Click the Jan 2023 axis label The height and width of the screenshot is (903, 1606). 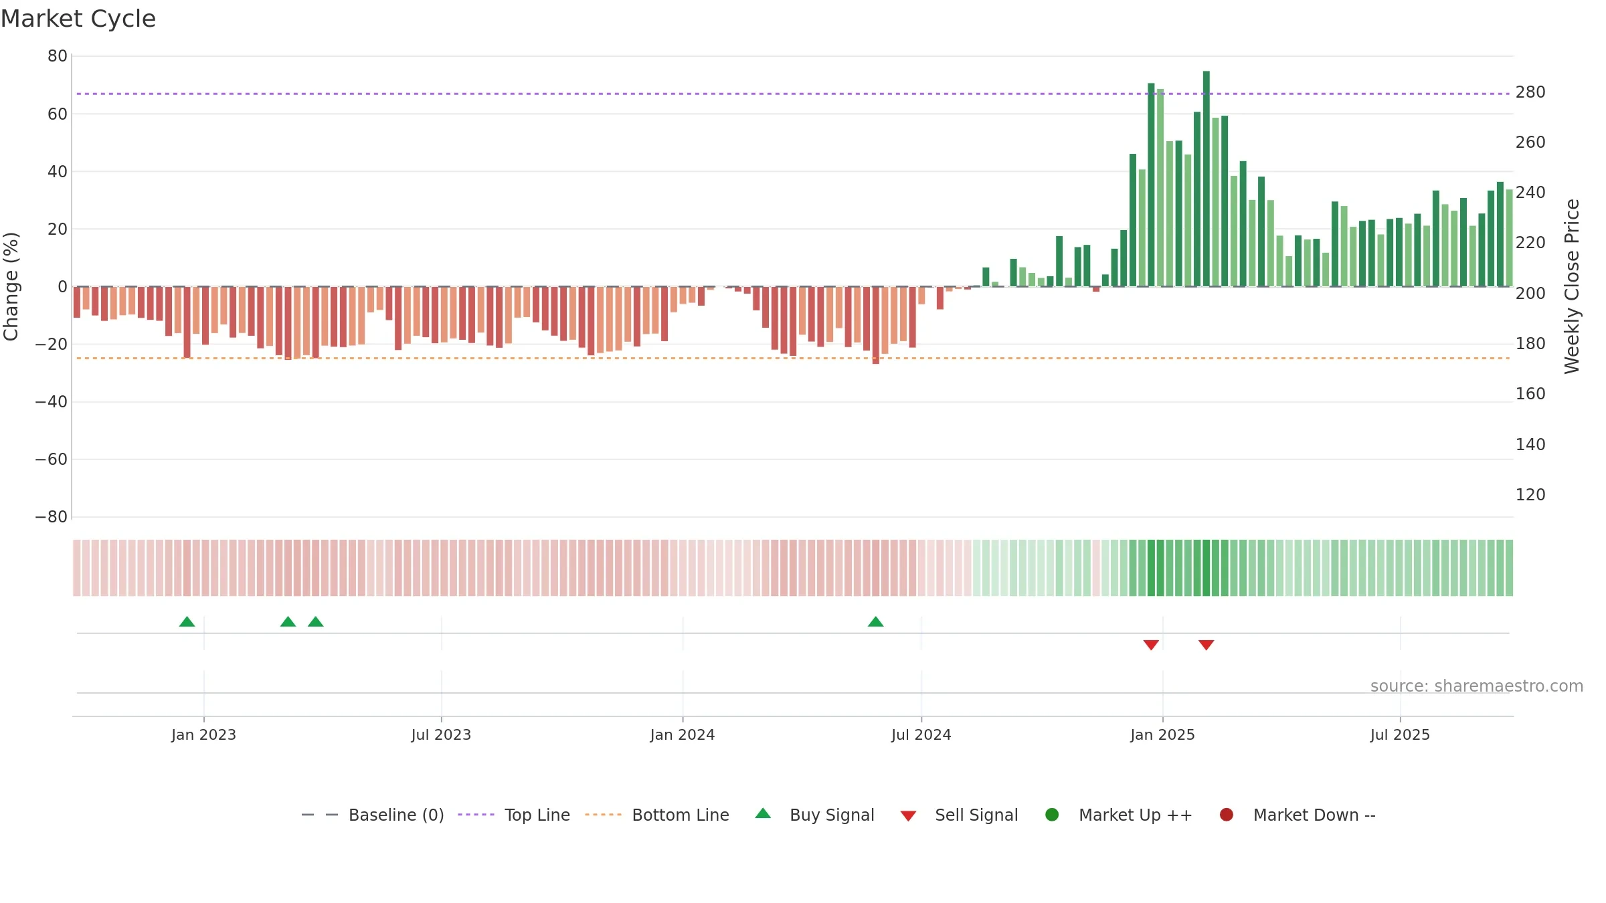(203, 735)
